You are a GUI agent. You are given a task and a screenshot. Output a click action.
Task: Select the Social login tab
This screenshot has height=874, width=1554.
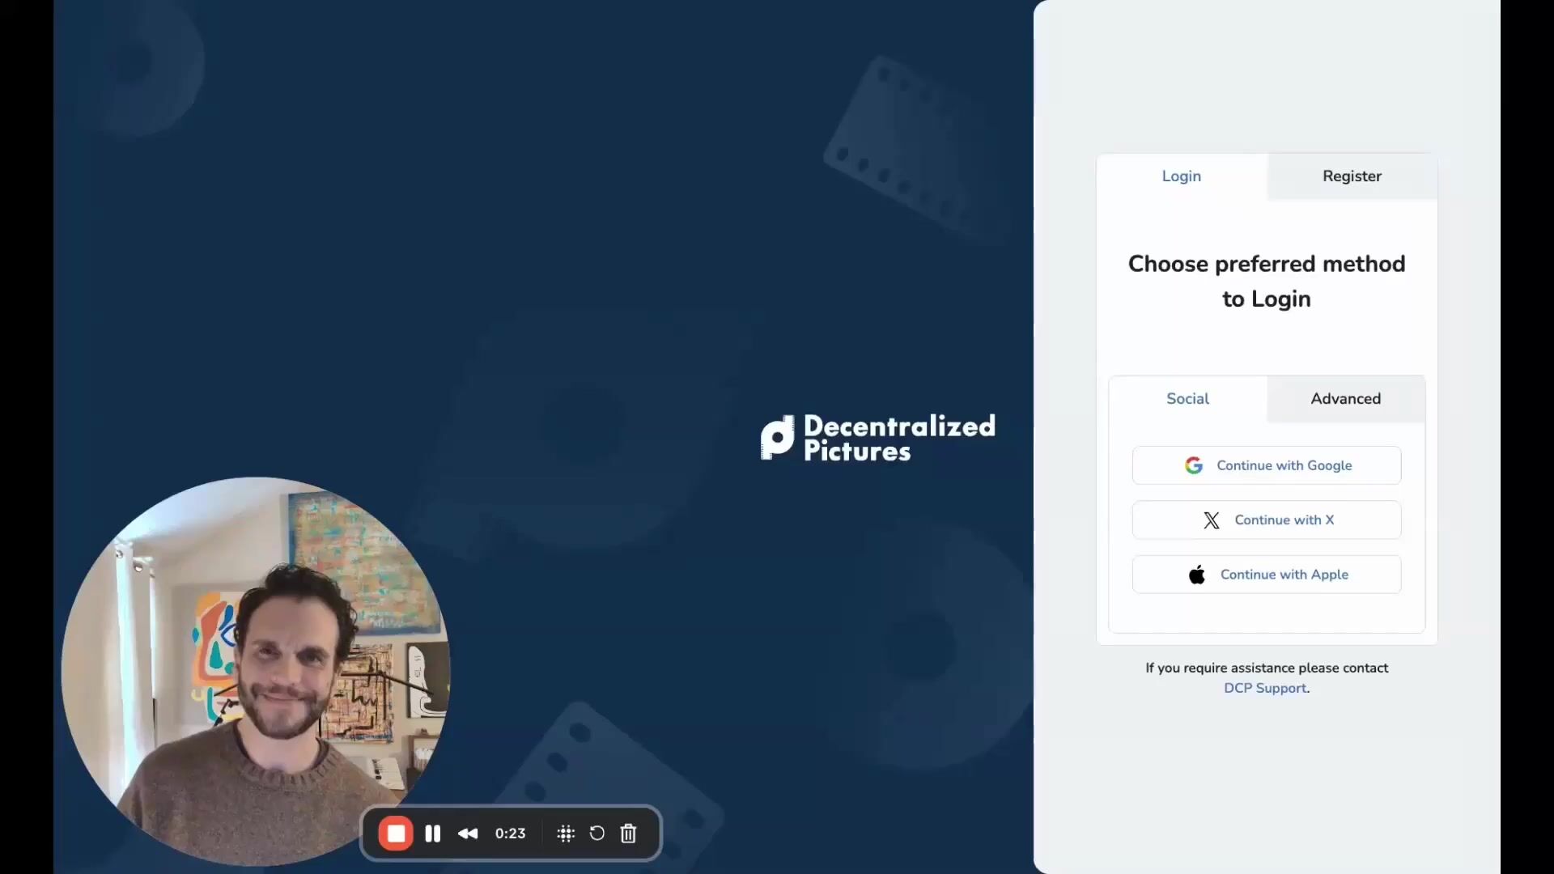1187,399
